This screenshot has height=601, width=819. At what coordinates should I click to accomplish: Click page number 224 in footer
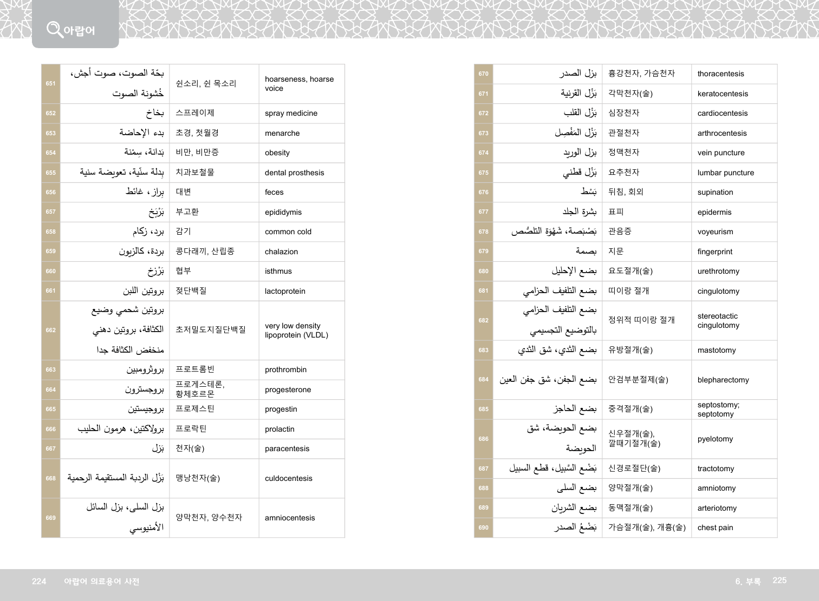[39, 582]
